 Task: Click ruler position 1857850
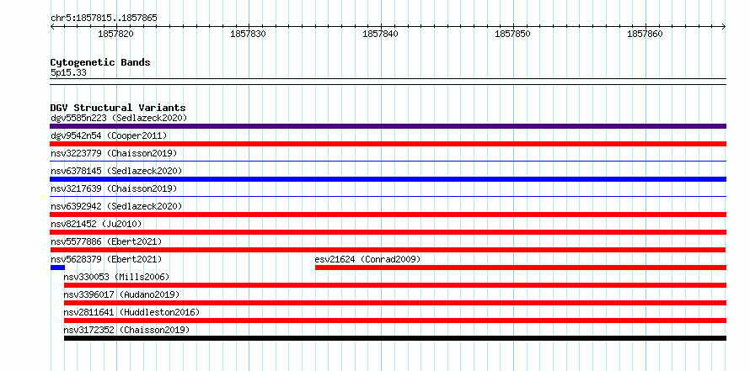(x=512, y=34)
